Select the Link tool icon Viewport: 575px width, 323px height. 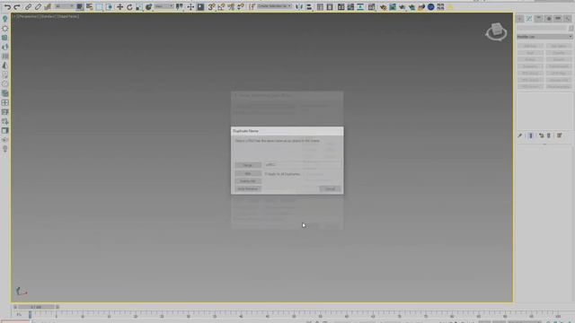pos(28,7)
